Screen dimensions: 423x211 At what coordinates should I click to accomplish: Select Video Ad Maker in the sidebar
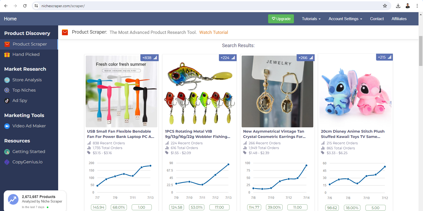[x=29, y=126]
